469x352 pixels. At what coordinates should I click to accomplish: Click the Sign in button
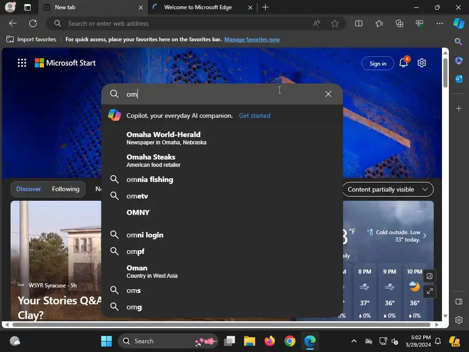378,63
